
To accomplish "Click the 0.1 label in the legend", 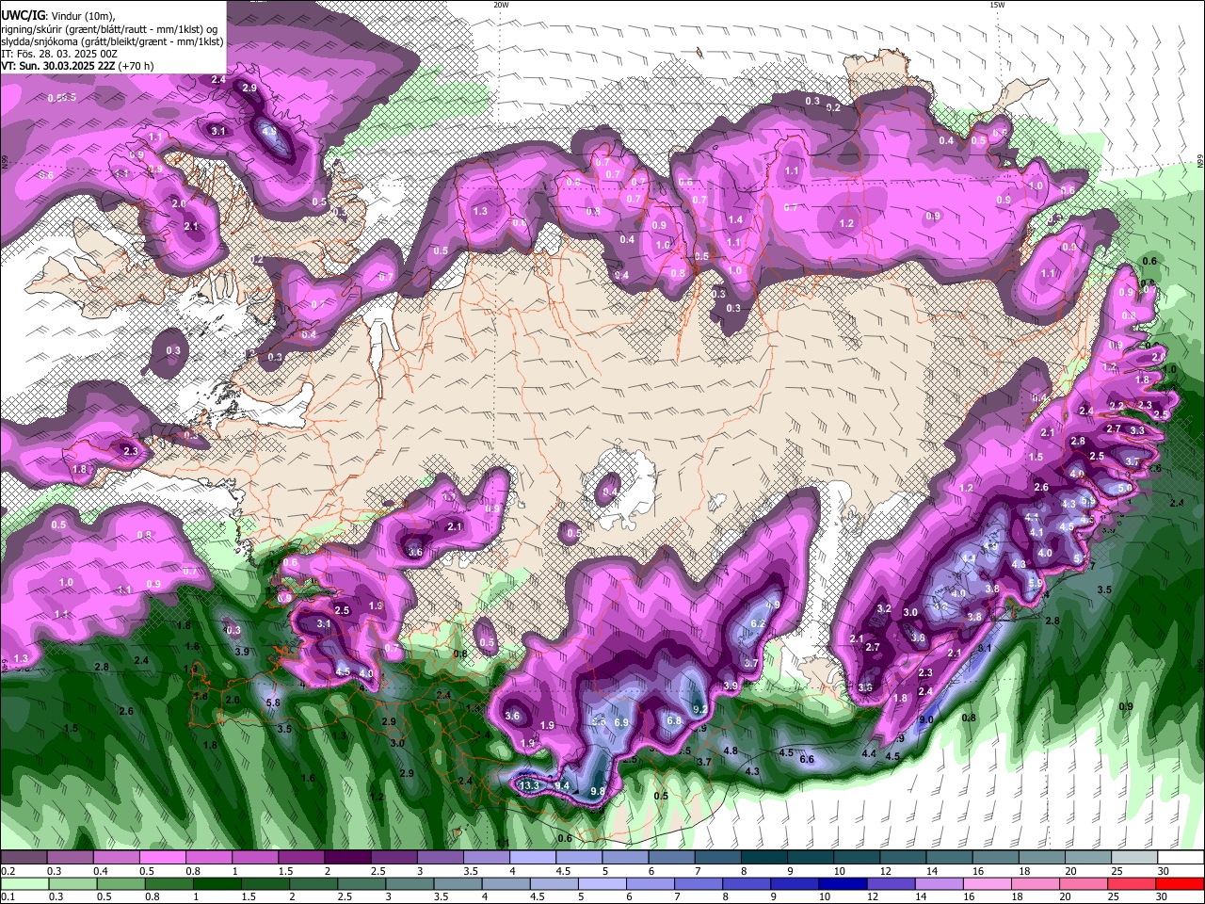I will click(7, 897).
